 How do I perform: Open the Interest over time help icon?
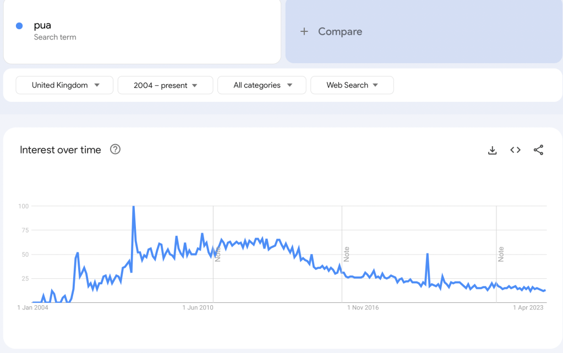[x=115, y=150]
